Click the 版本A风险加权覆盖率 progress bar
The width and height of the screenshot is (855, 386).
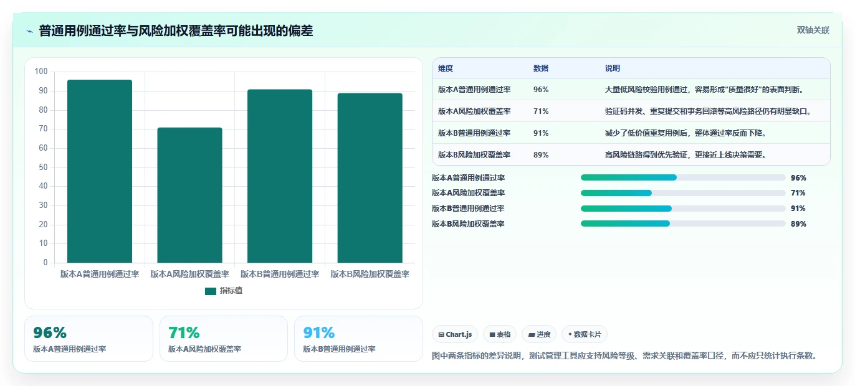pyautogui.click(x=683, y=193)
